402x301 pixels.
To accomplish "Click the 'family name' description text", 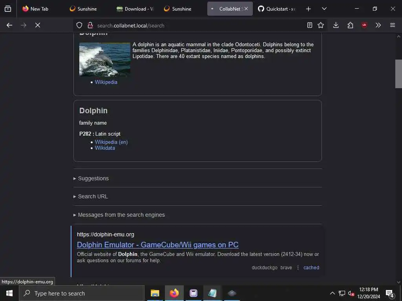I will point(93,123).
